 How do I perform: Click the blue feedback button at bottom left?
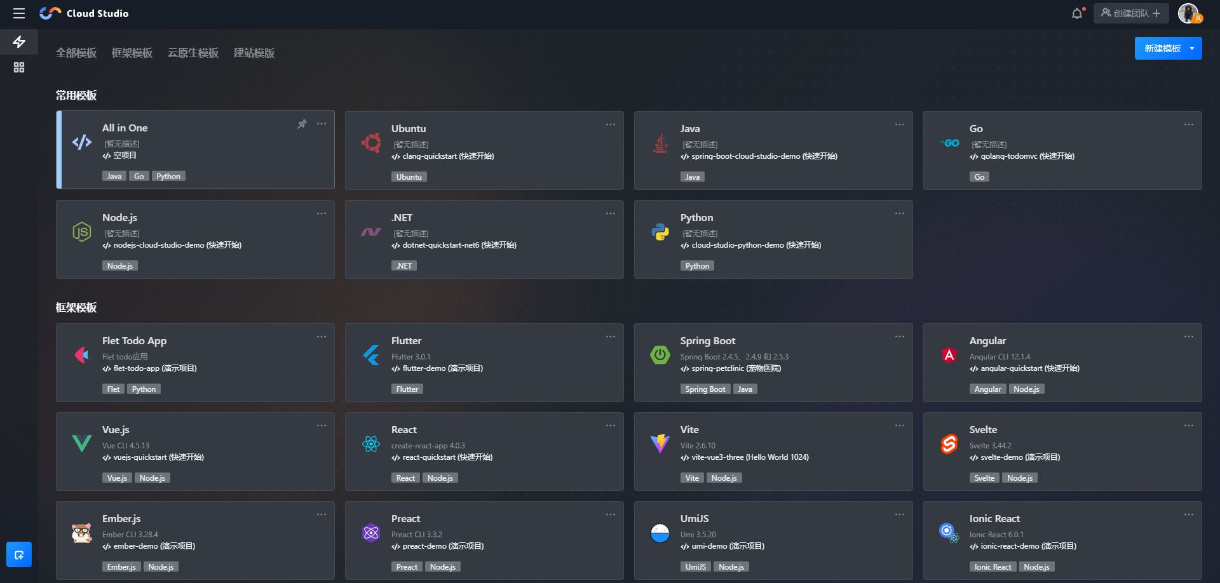[19, 554]
